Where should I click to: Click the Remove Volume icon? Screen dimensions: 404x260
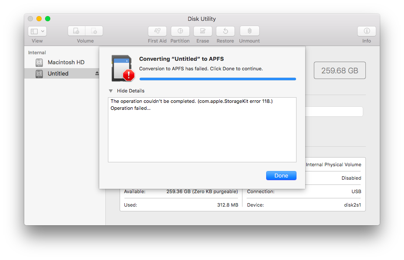coord(95,31)
